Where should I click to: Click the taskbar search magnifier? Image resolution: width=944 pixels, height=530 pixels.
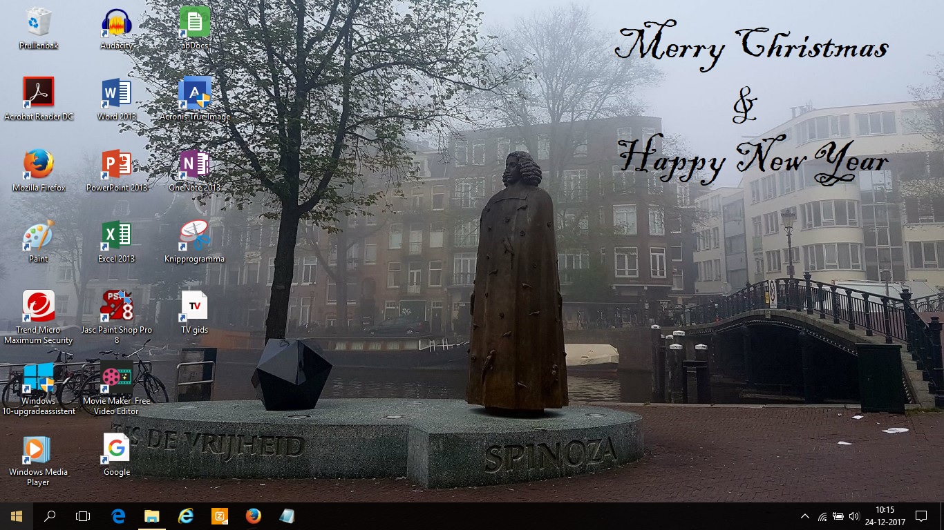[x=50, y=516]
